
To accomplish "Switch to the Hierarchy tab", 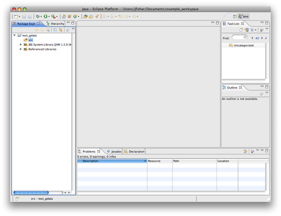I will pos(55,24).
